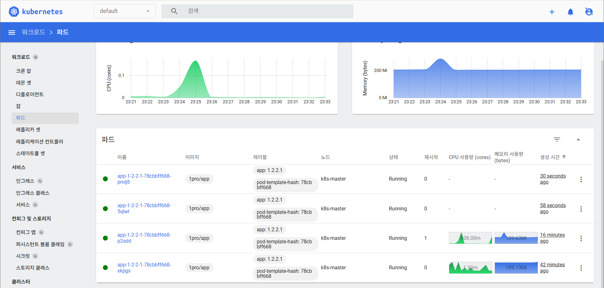Click the sort ascending arrow icon
This screenshot has height=288, width=604.
pyautogui.click(x=564, y=157)
